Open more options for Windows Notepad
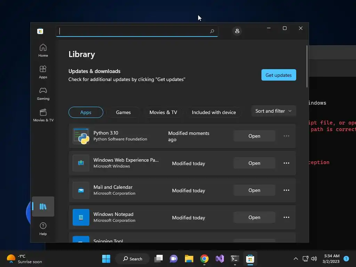The height and width of the screenshot is (267, 356). tap(286, 217)
